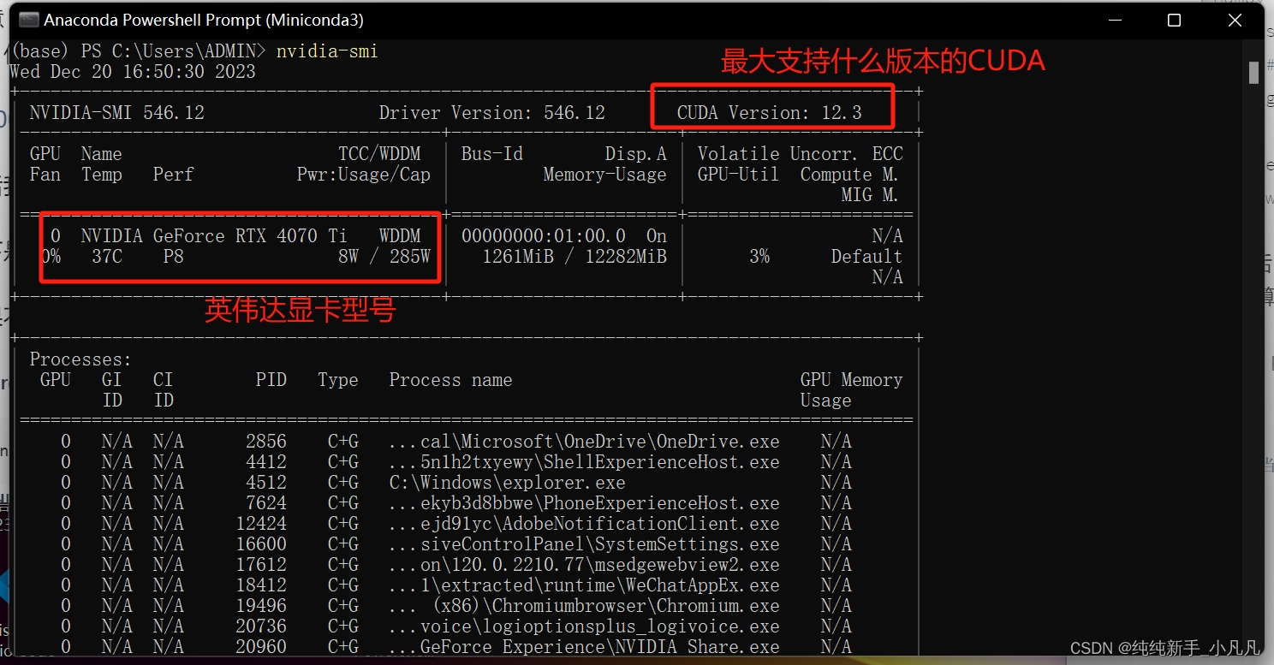
Task: Click the SystemSettings.exe process name
Action: [x=585, y=544]
